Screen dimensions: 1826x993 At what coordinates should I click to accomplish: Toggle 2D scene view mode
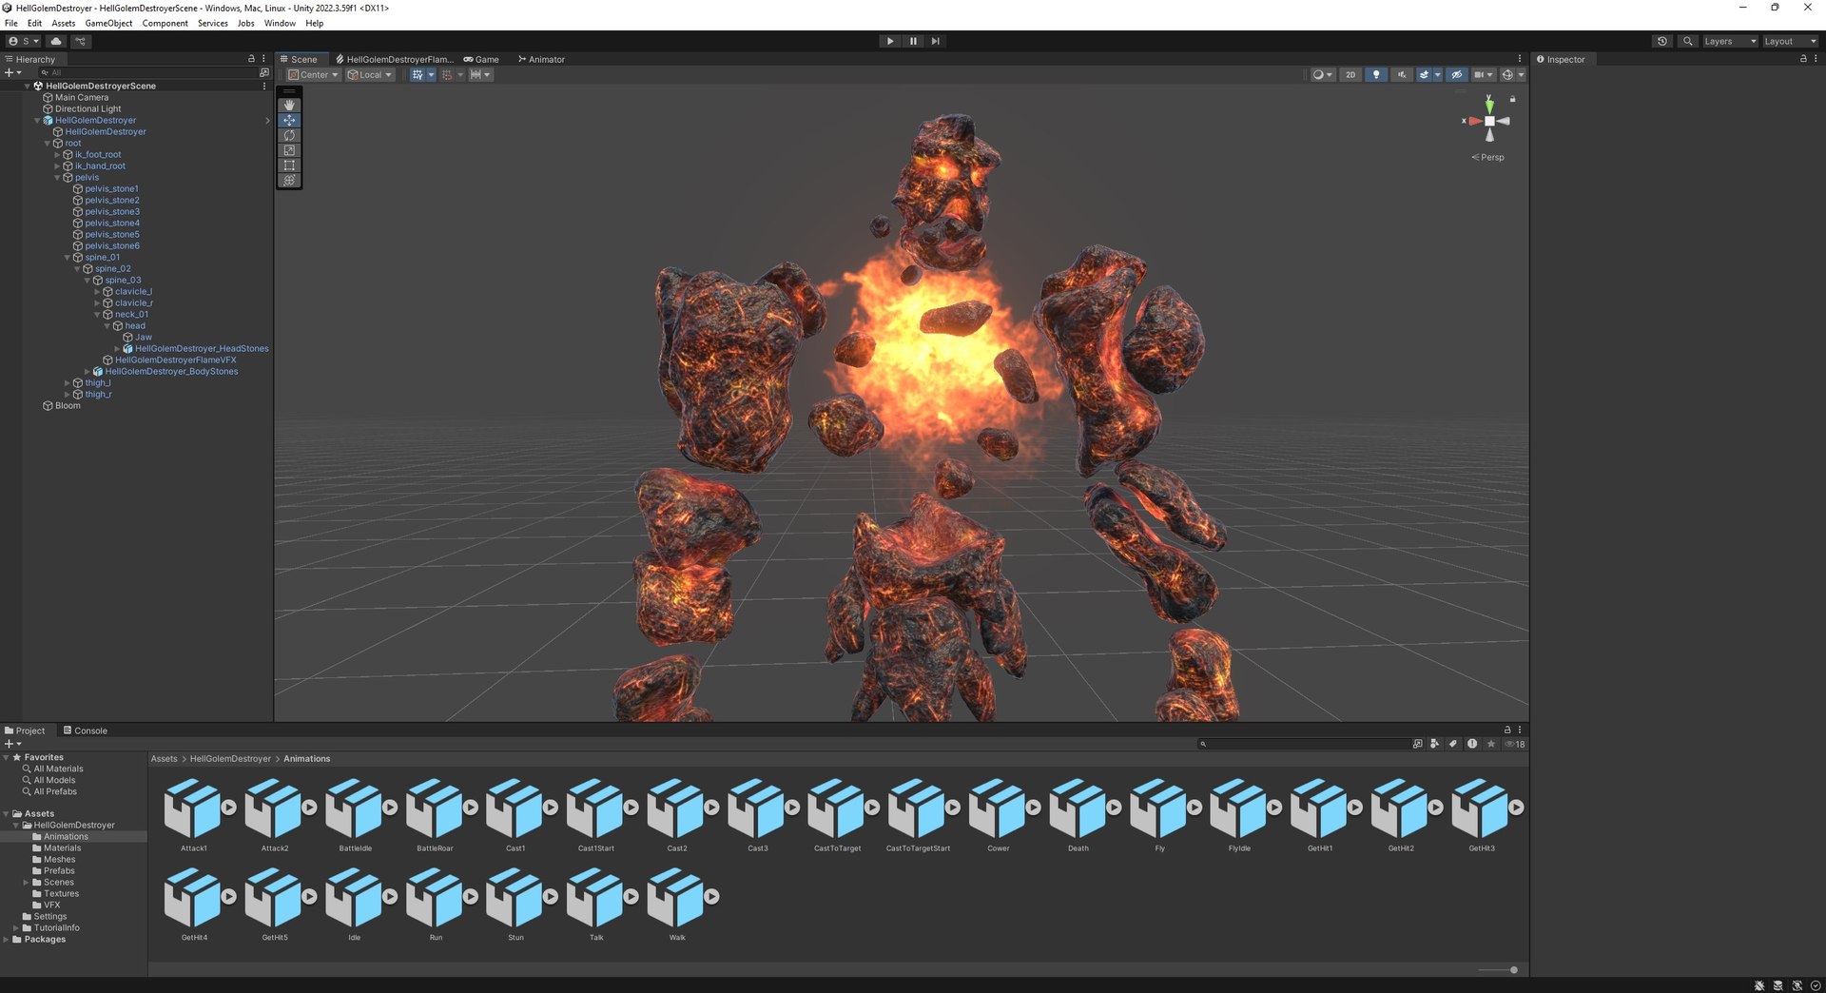[1350, 74]
